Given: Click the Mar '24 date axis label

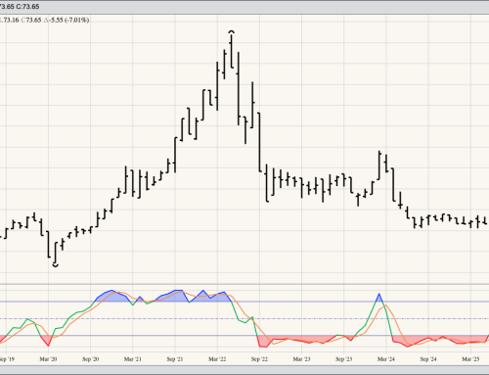Looking at the screenshot, I should [x=386, y=359].
